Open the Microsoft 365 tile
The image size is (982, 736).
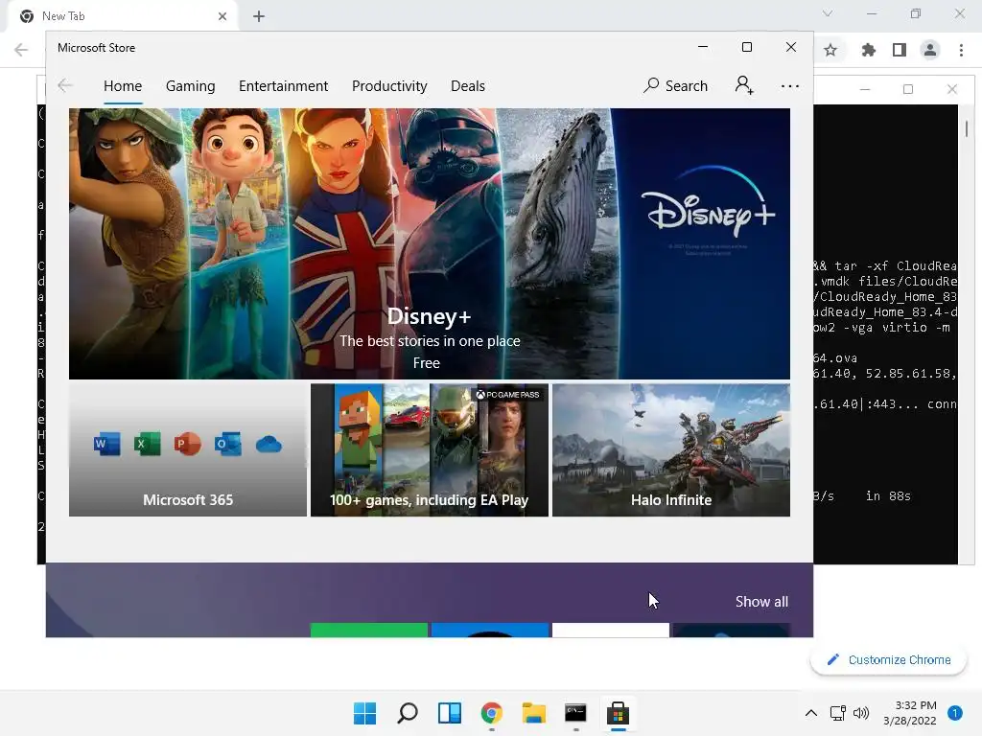click(188, 450)
